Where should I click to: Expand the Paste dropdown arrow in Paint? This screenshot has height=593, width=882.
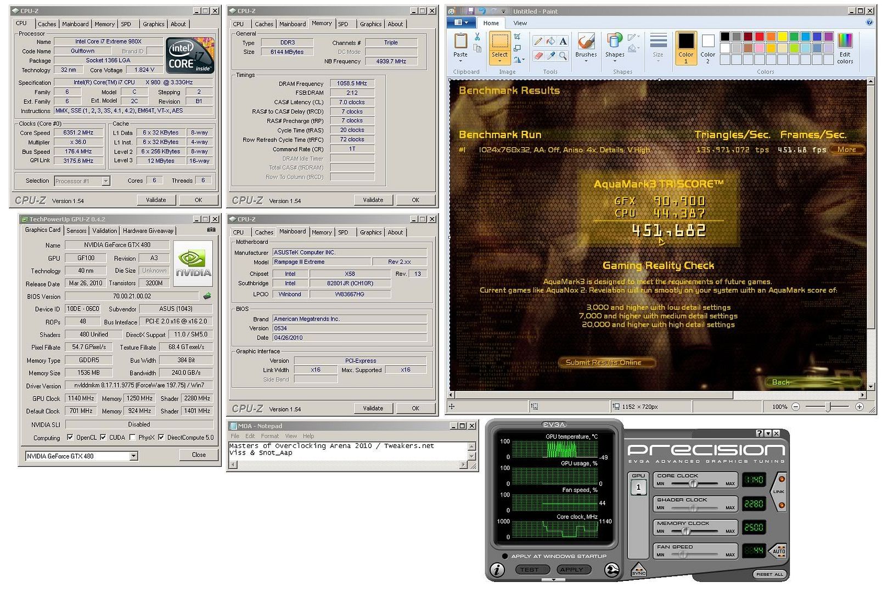tap(460, 61)
